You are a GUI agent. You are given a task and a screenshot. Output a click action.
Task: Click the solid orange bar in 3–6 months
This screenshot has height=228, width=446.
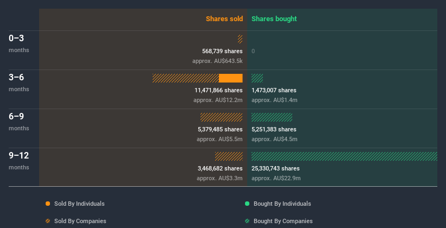(x=231, y=78)
